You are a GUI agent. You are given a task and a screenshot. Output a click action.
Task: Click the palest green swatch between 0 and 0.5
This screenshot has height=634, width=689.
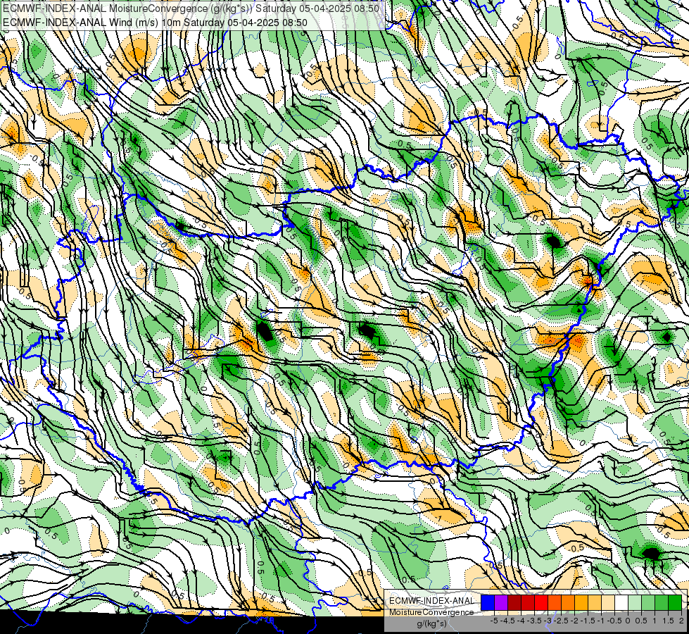[x=636, y=603]
